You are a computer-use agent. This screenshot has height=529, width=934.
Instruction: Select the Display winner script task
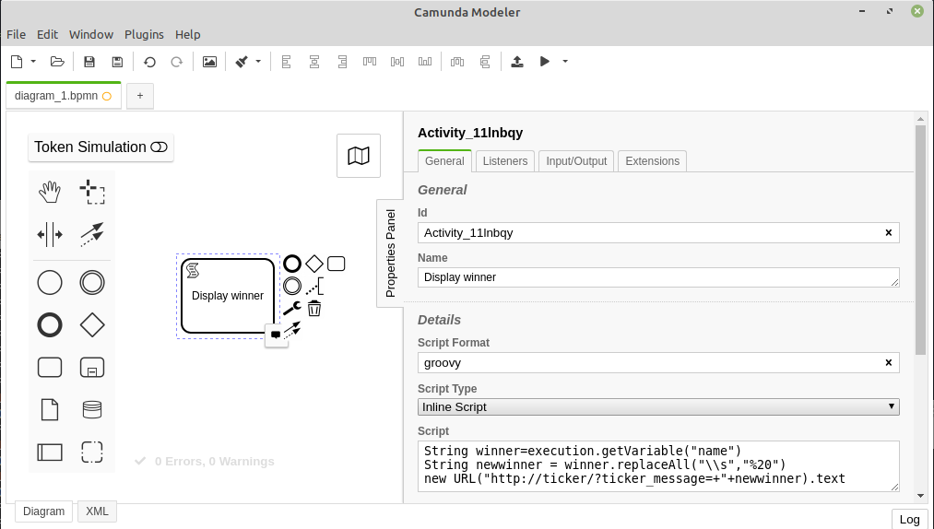(228, 296)
